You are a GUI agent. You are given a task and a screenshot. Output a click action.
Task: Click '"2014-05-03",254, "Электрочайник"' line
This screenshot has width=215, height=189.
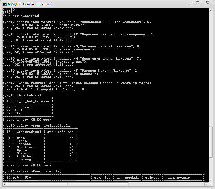(49, 62)
